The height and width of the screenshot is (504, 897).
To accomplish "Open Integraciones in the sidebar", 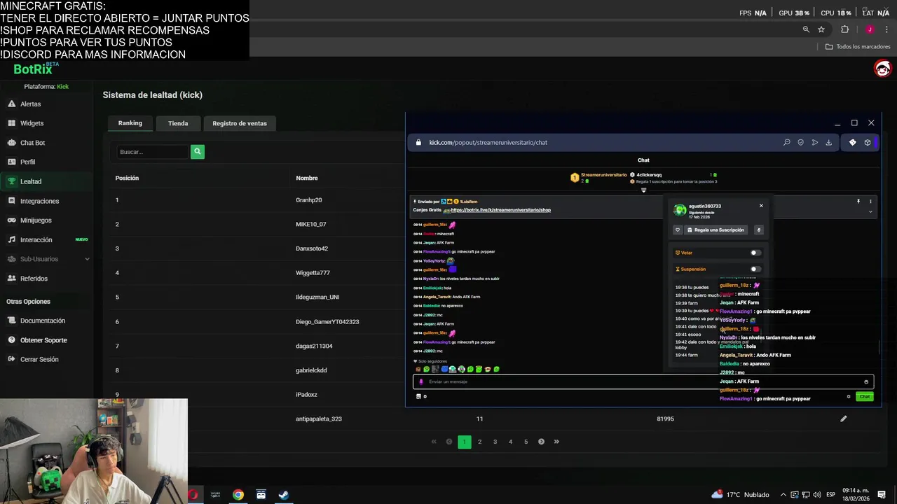I will point(39,201).
